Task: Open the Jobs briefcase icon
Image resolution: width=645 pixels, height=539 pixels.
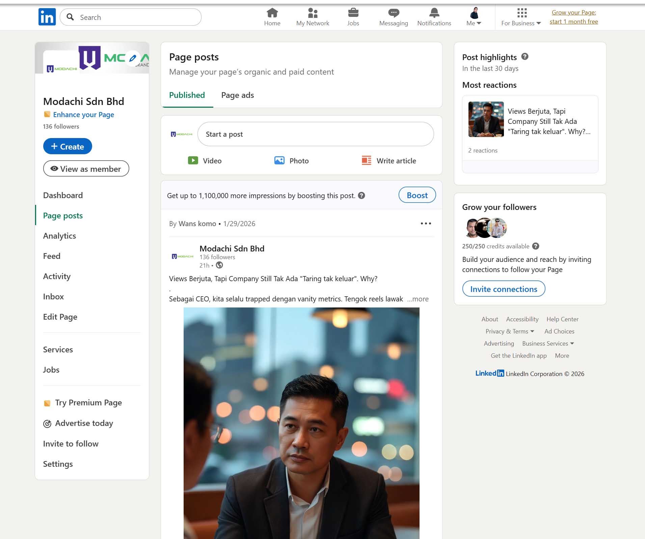Action: click(353, 14)
